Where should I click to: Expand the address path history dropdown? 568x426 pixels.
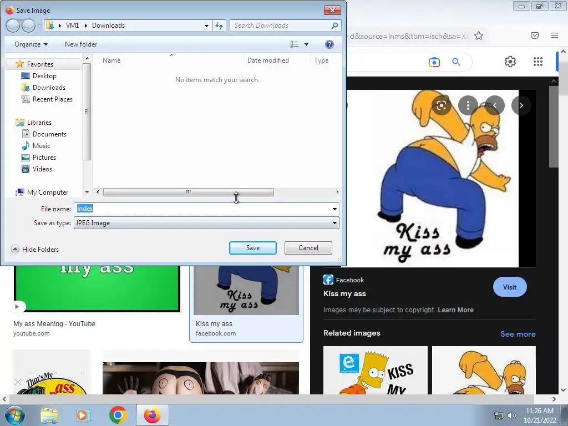point(206,26)
